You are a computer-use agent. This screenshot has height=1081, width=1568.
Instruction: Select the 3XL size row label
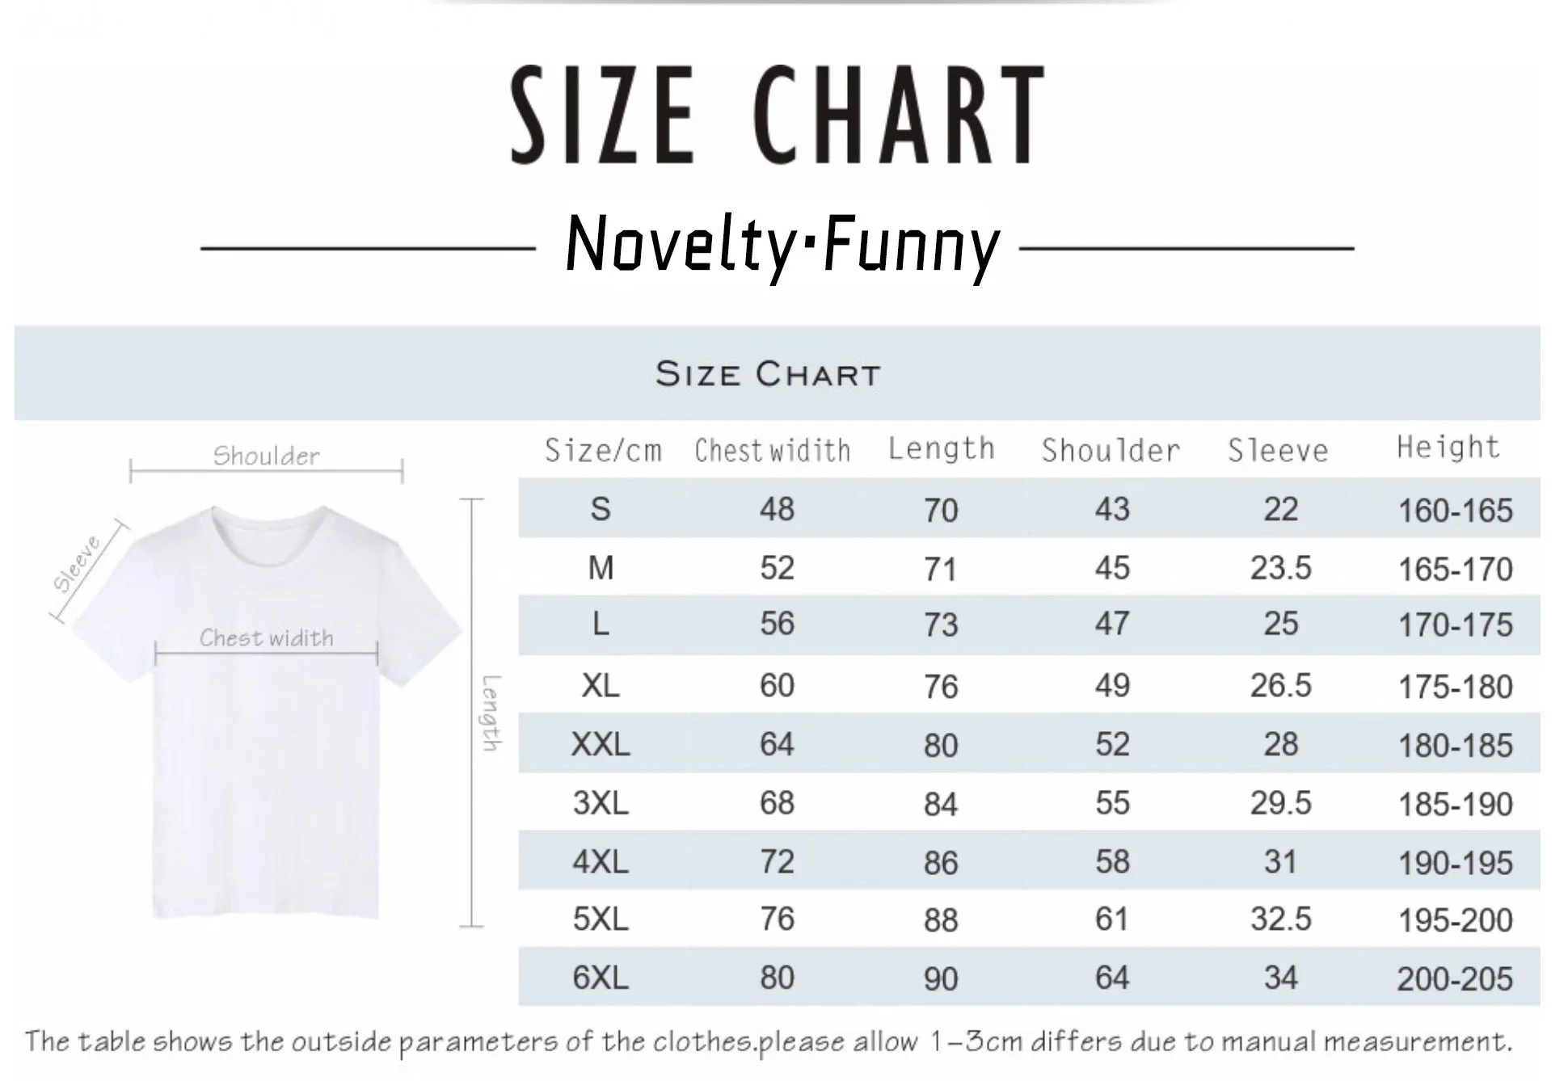pyautogui.click(x=600, y=803)
